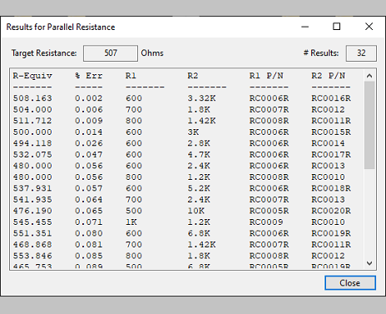Click the % Err value 0.080

click(89, 233)
